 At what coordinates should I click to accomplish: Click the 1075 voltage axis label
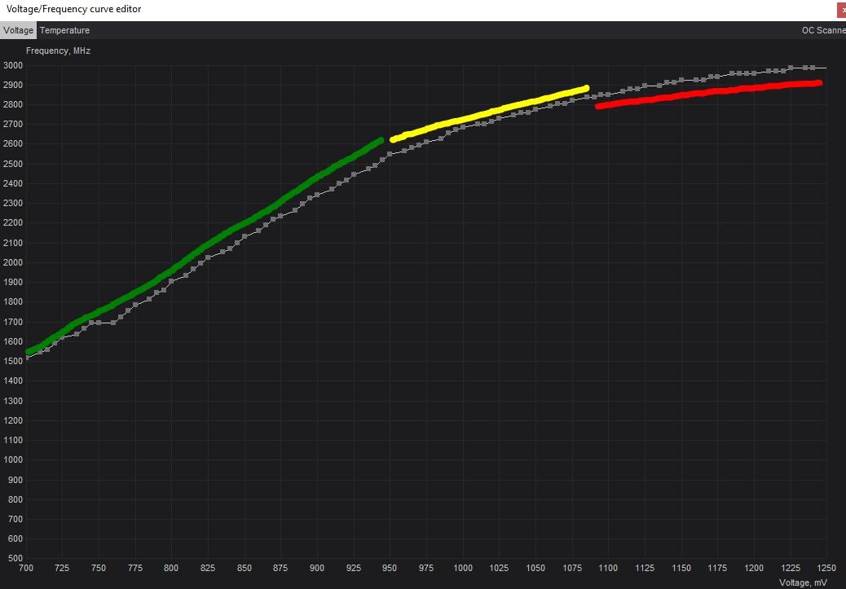[572, 568]
